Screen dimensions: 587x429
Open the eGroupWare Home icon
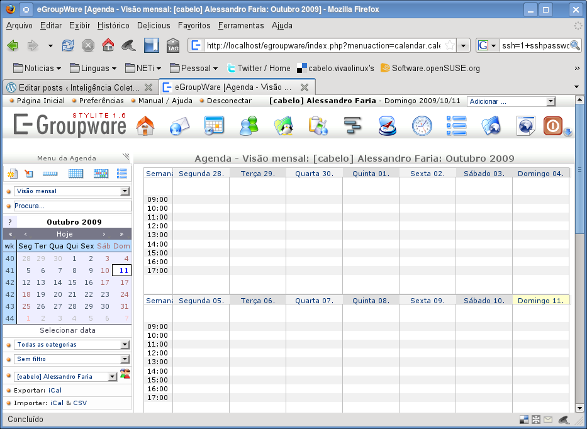coord(145,126)
